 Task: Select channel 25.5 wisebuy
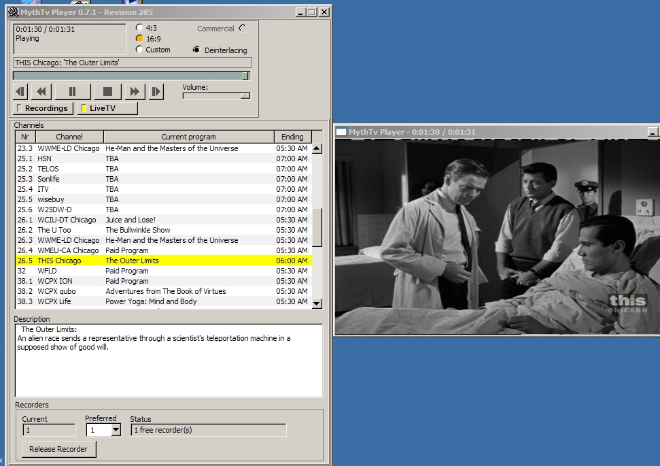coord(164,199)
